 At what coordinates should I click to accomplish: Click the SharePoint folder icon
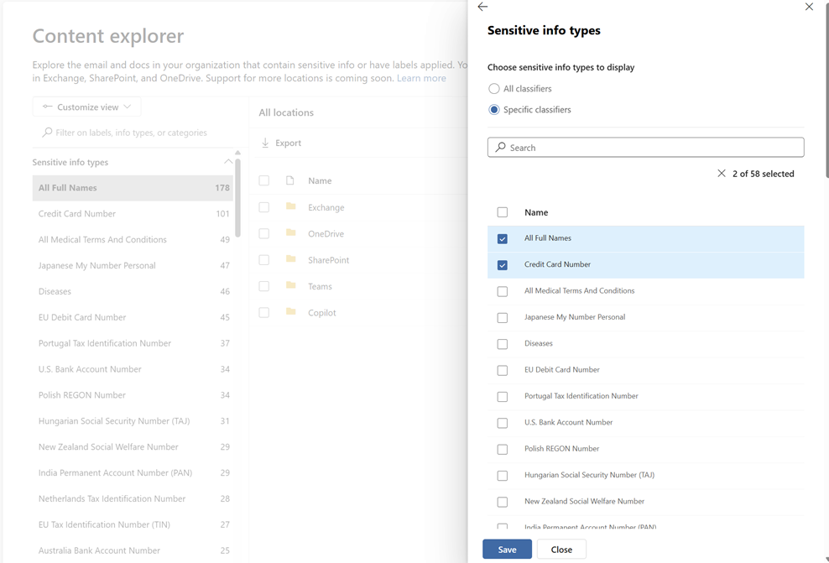point(291,260)
